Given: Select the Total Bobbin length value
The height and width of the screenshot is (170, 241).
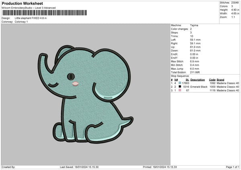Looking at the screenshot, I should coord(196,72).
